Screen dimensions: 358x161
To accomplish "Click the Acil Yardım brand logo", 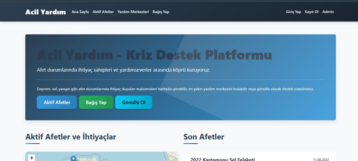I will 46,12.
